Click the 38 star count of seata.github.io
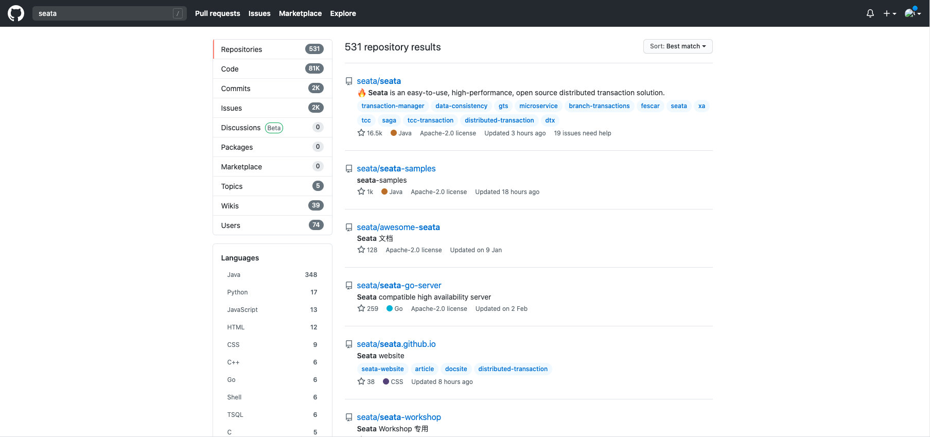Screen dimensions: 930x437 pos(366,382)
